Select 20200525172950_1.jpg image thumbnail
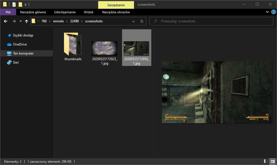Viewport: 277px width, 165px height. (x=136, y=48)
